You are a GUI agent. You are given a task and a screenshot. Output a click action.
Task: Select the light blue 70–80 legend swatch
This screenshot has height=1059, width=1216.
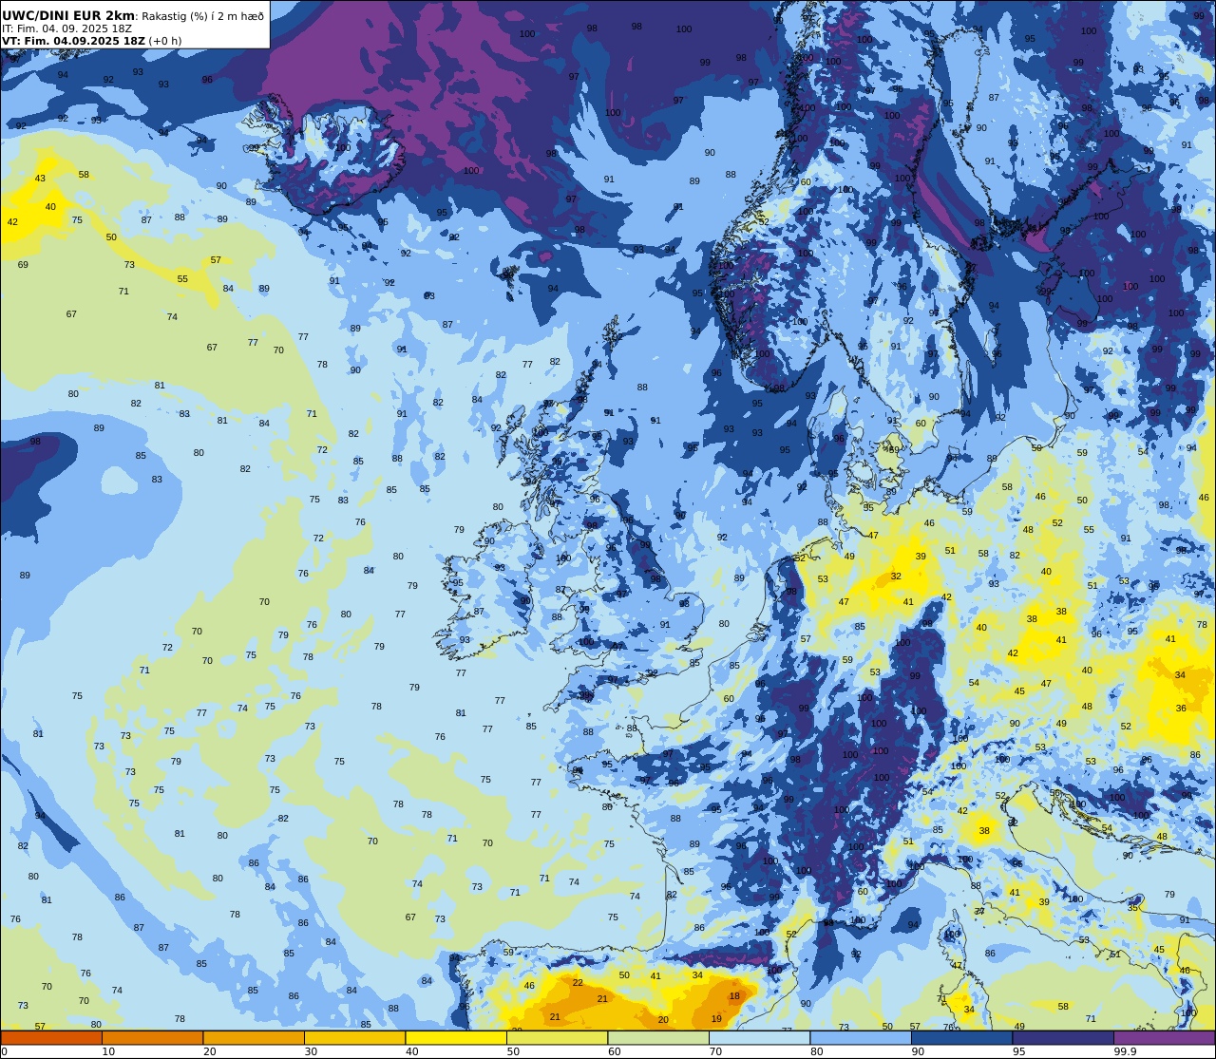(x=759, y=1037)
